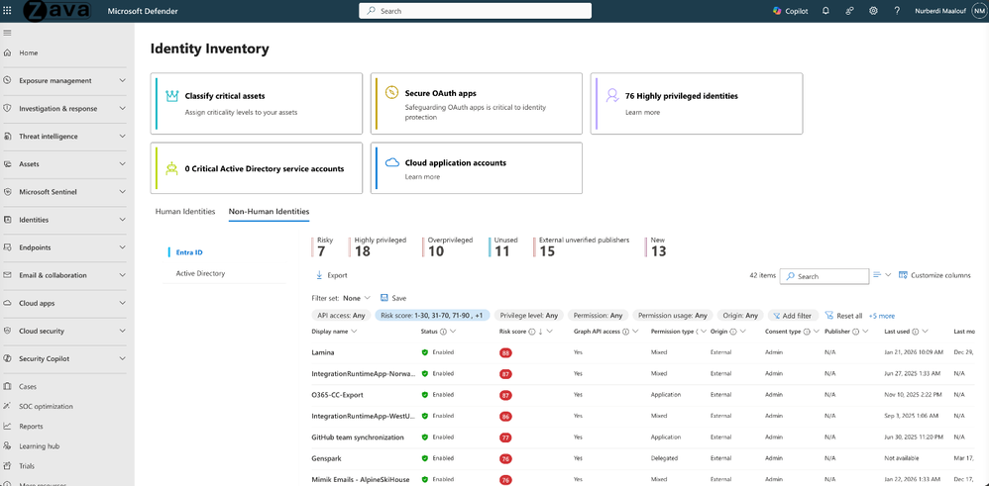Click the Investigation & response shield icon

[8, 109]
